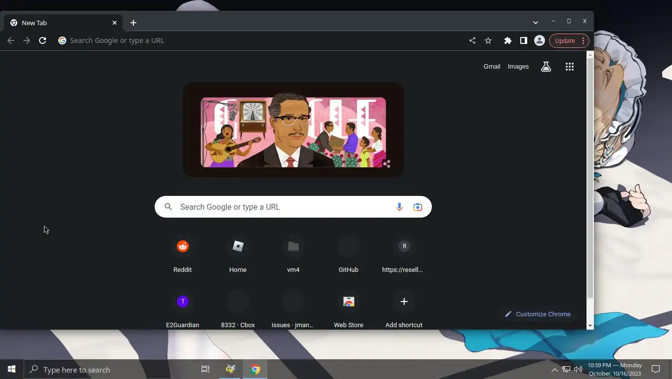The image size is (672, 379).
Task: Click the page vertical scrollbar thumb
Action: (x=590, y=178)
